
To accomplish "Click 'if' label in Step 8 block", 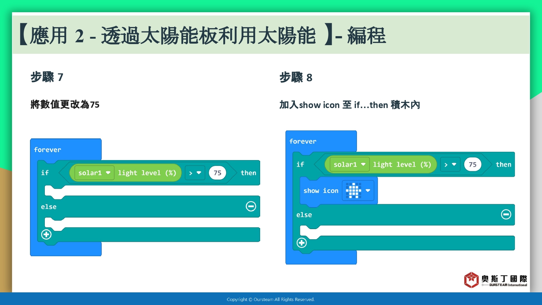I will pyautogui.click(x=300, y=164).
